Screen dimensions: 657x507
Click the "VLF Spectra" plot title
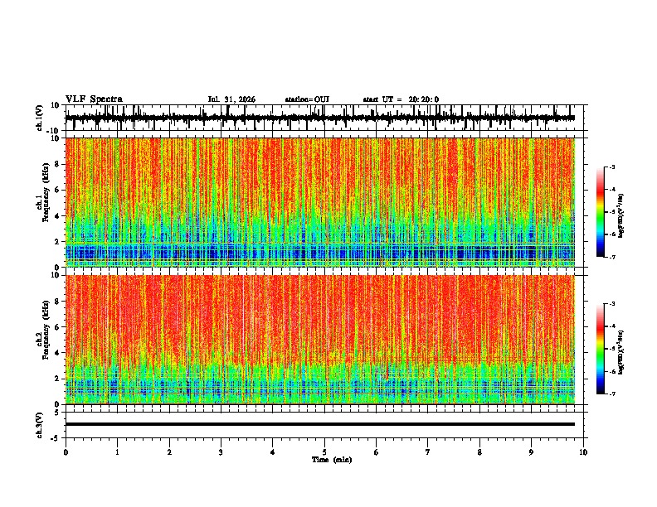(94, 99)
